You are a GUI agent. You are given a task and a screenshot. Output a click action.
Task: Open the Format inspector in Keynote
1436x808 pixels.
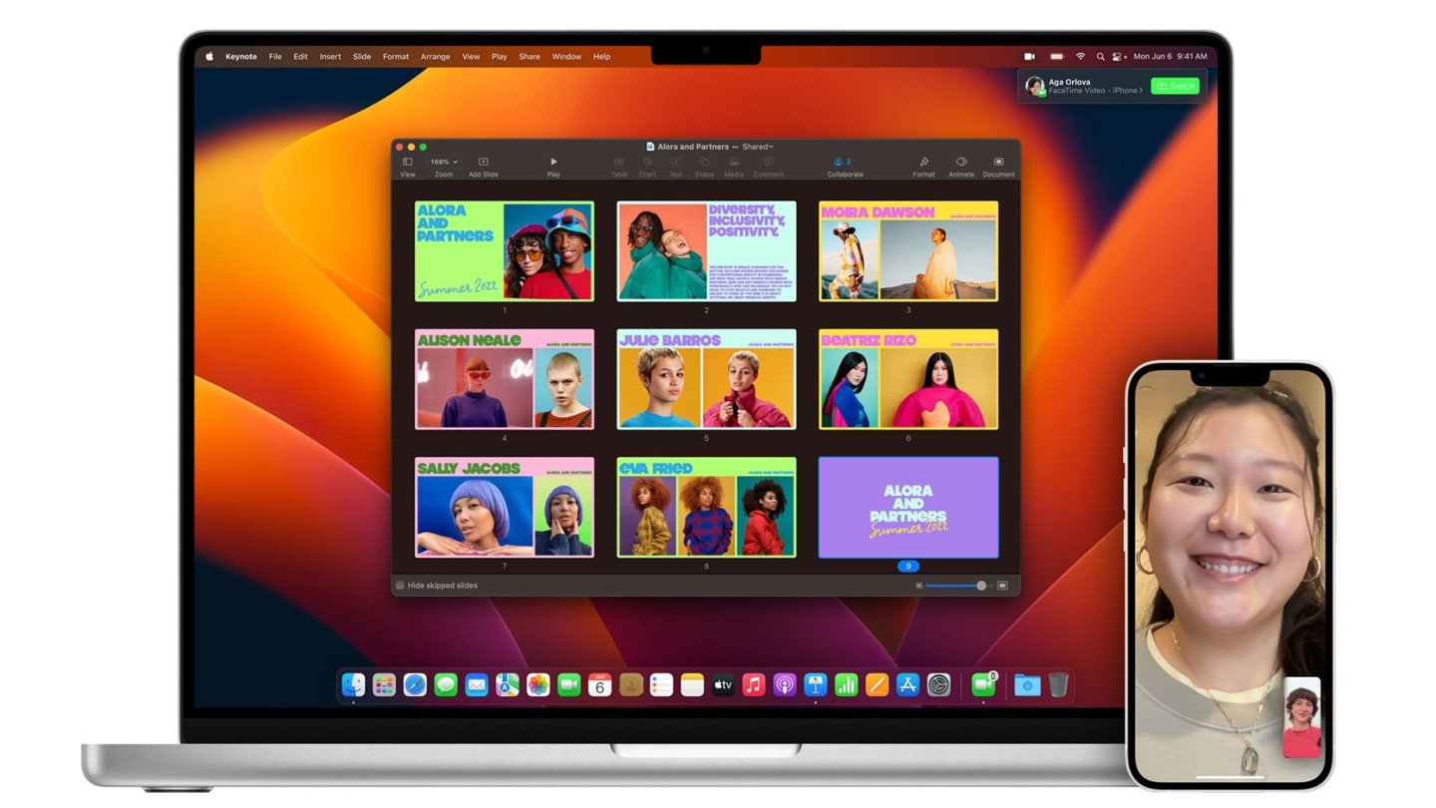[x=923, y=166]
